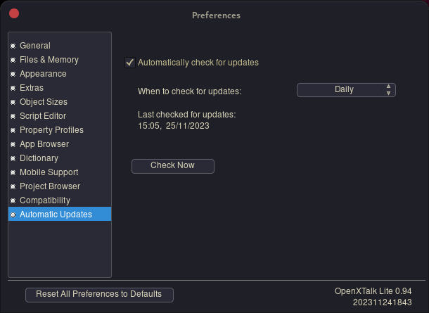
Task: Click the bullet icon beside Extras
Action: pos(13,88)
